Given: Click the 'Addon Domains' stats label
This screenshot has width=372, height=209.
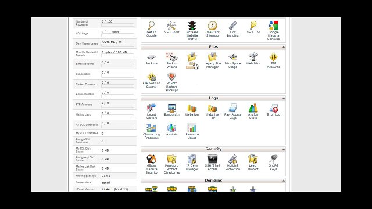Looking at the screenshot, I should [x=85, y=94].
